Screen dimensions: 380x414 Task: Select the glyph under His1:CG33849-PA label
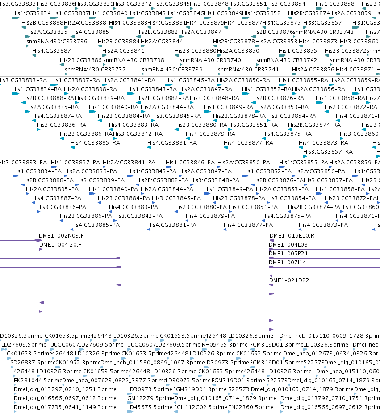207,194
